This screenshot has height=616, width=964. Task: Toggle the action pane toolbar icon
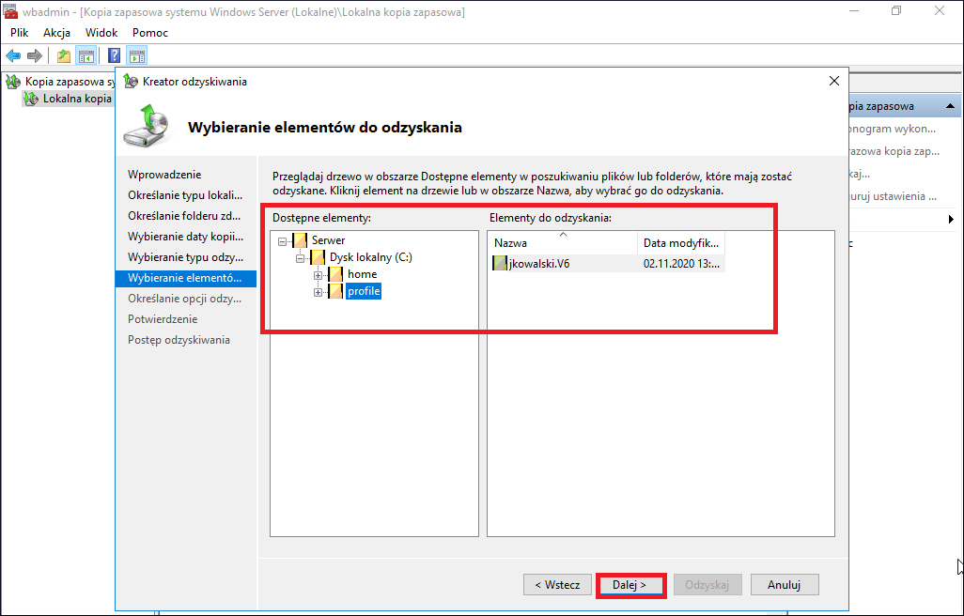(x=136, y=56)
